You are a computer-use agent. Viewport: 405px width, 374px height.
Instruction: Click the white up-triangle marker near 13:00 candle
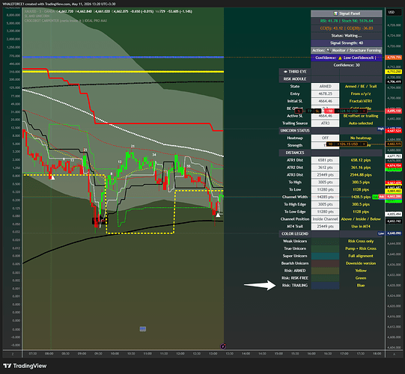(218, 215)
